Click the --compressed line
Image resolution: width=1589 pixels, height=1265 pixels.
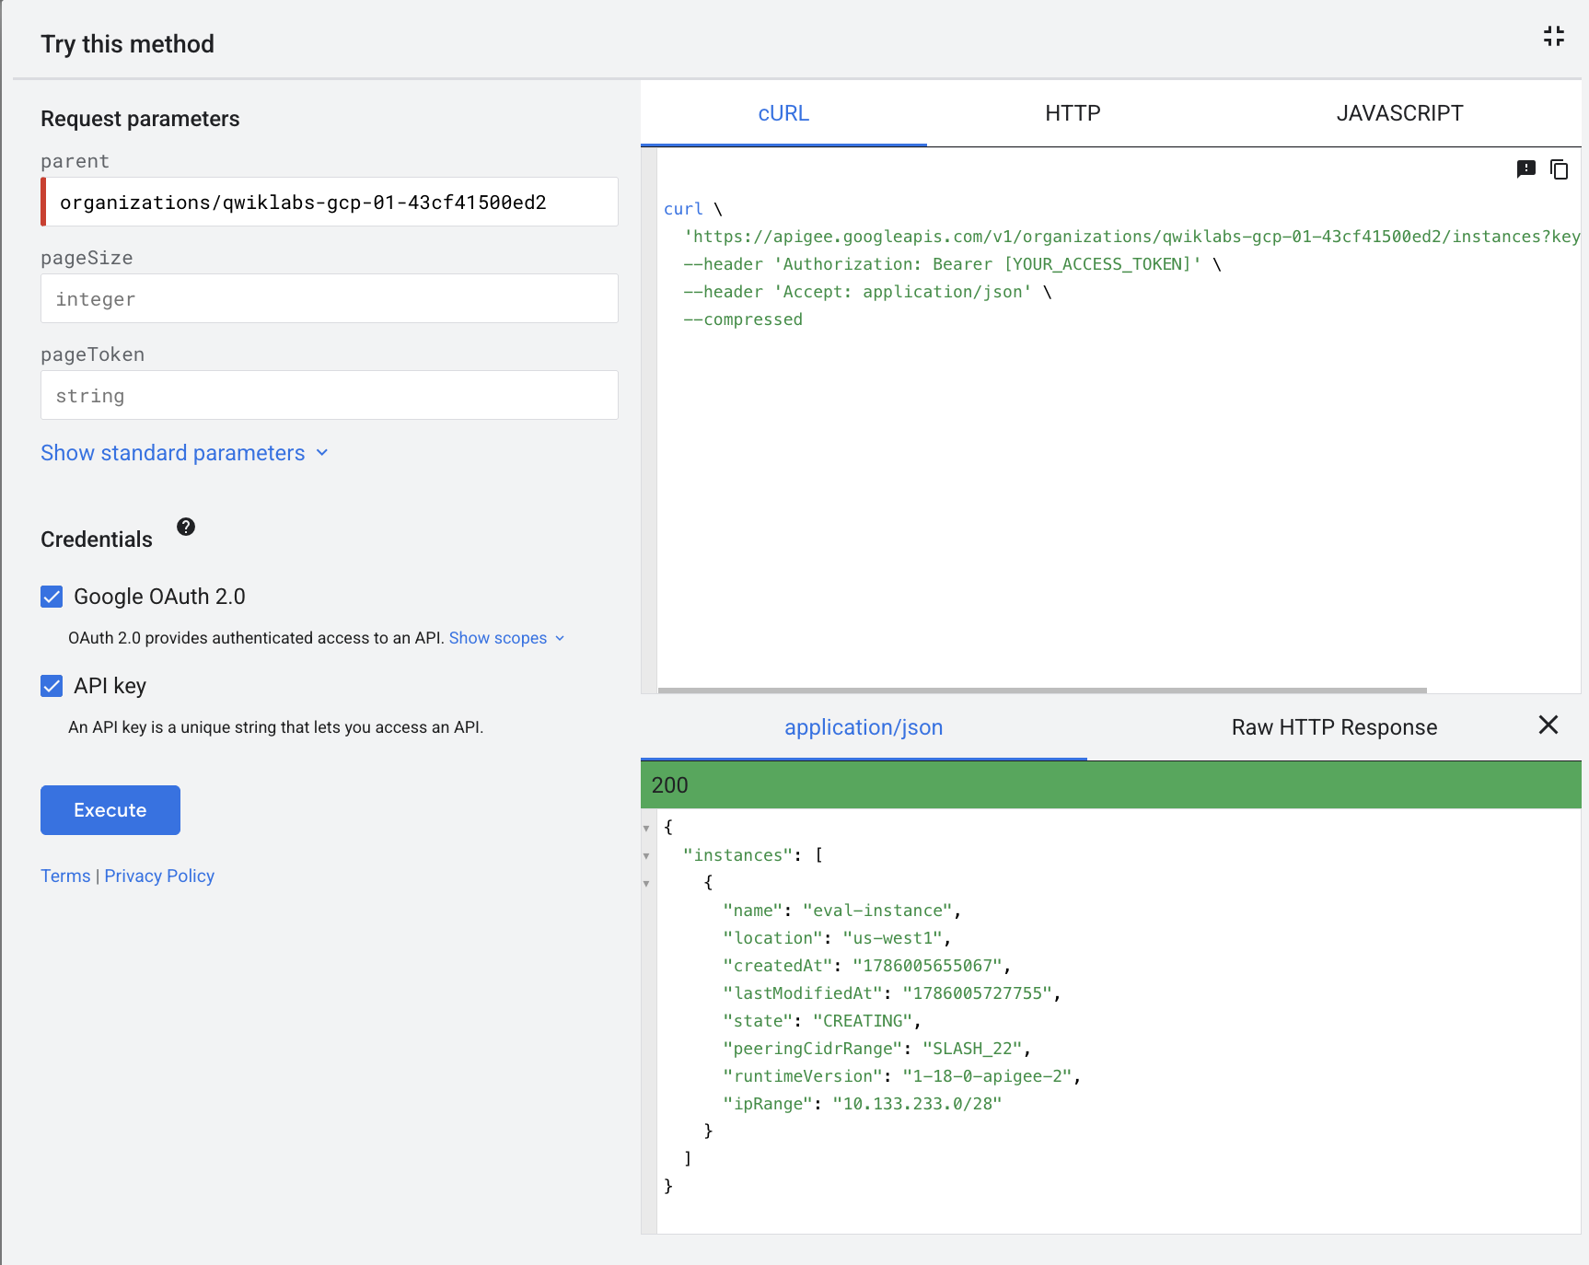click(743, 319)
